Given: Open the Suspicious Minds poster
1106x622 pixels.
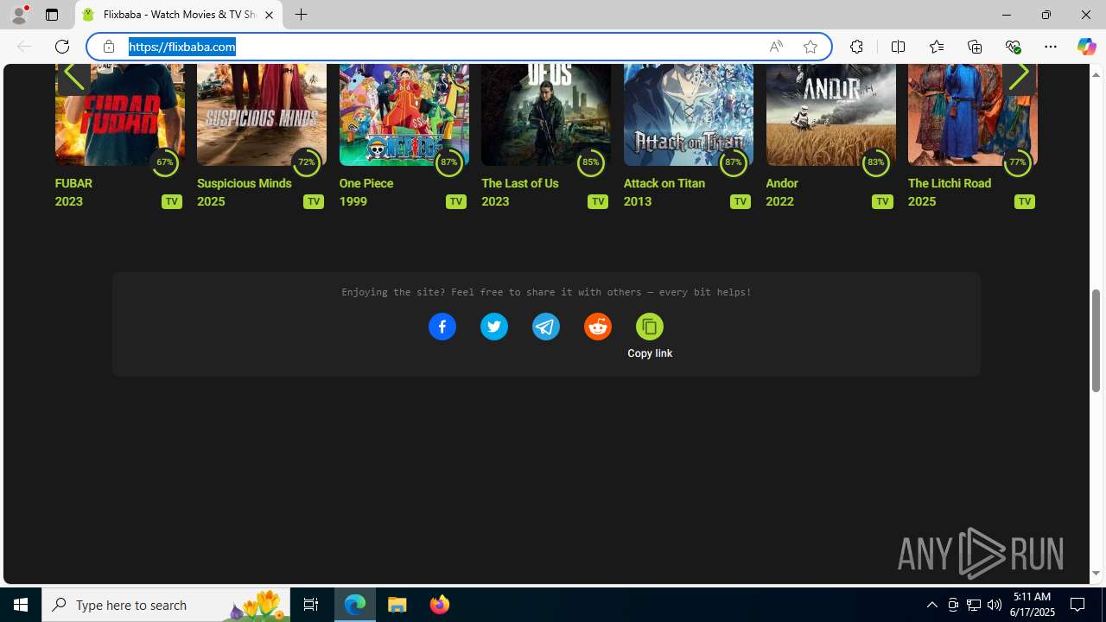Looking at the screenshot, I should [x=261, y=114].
